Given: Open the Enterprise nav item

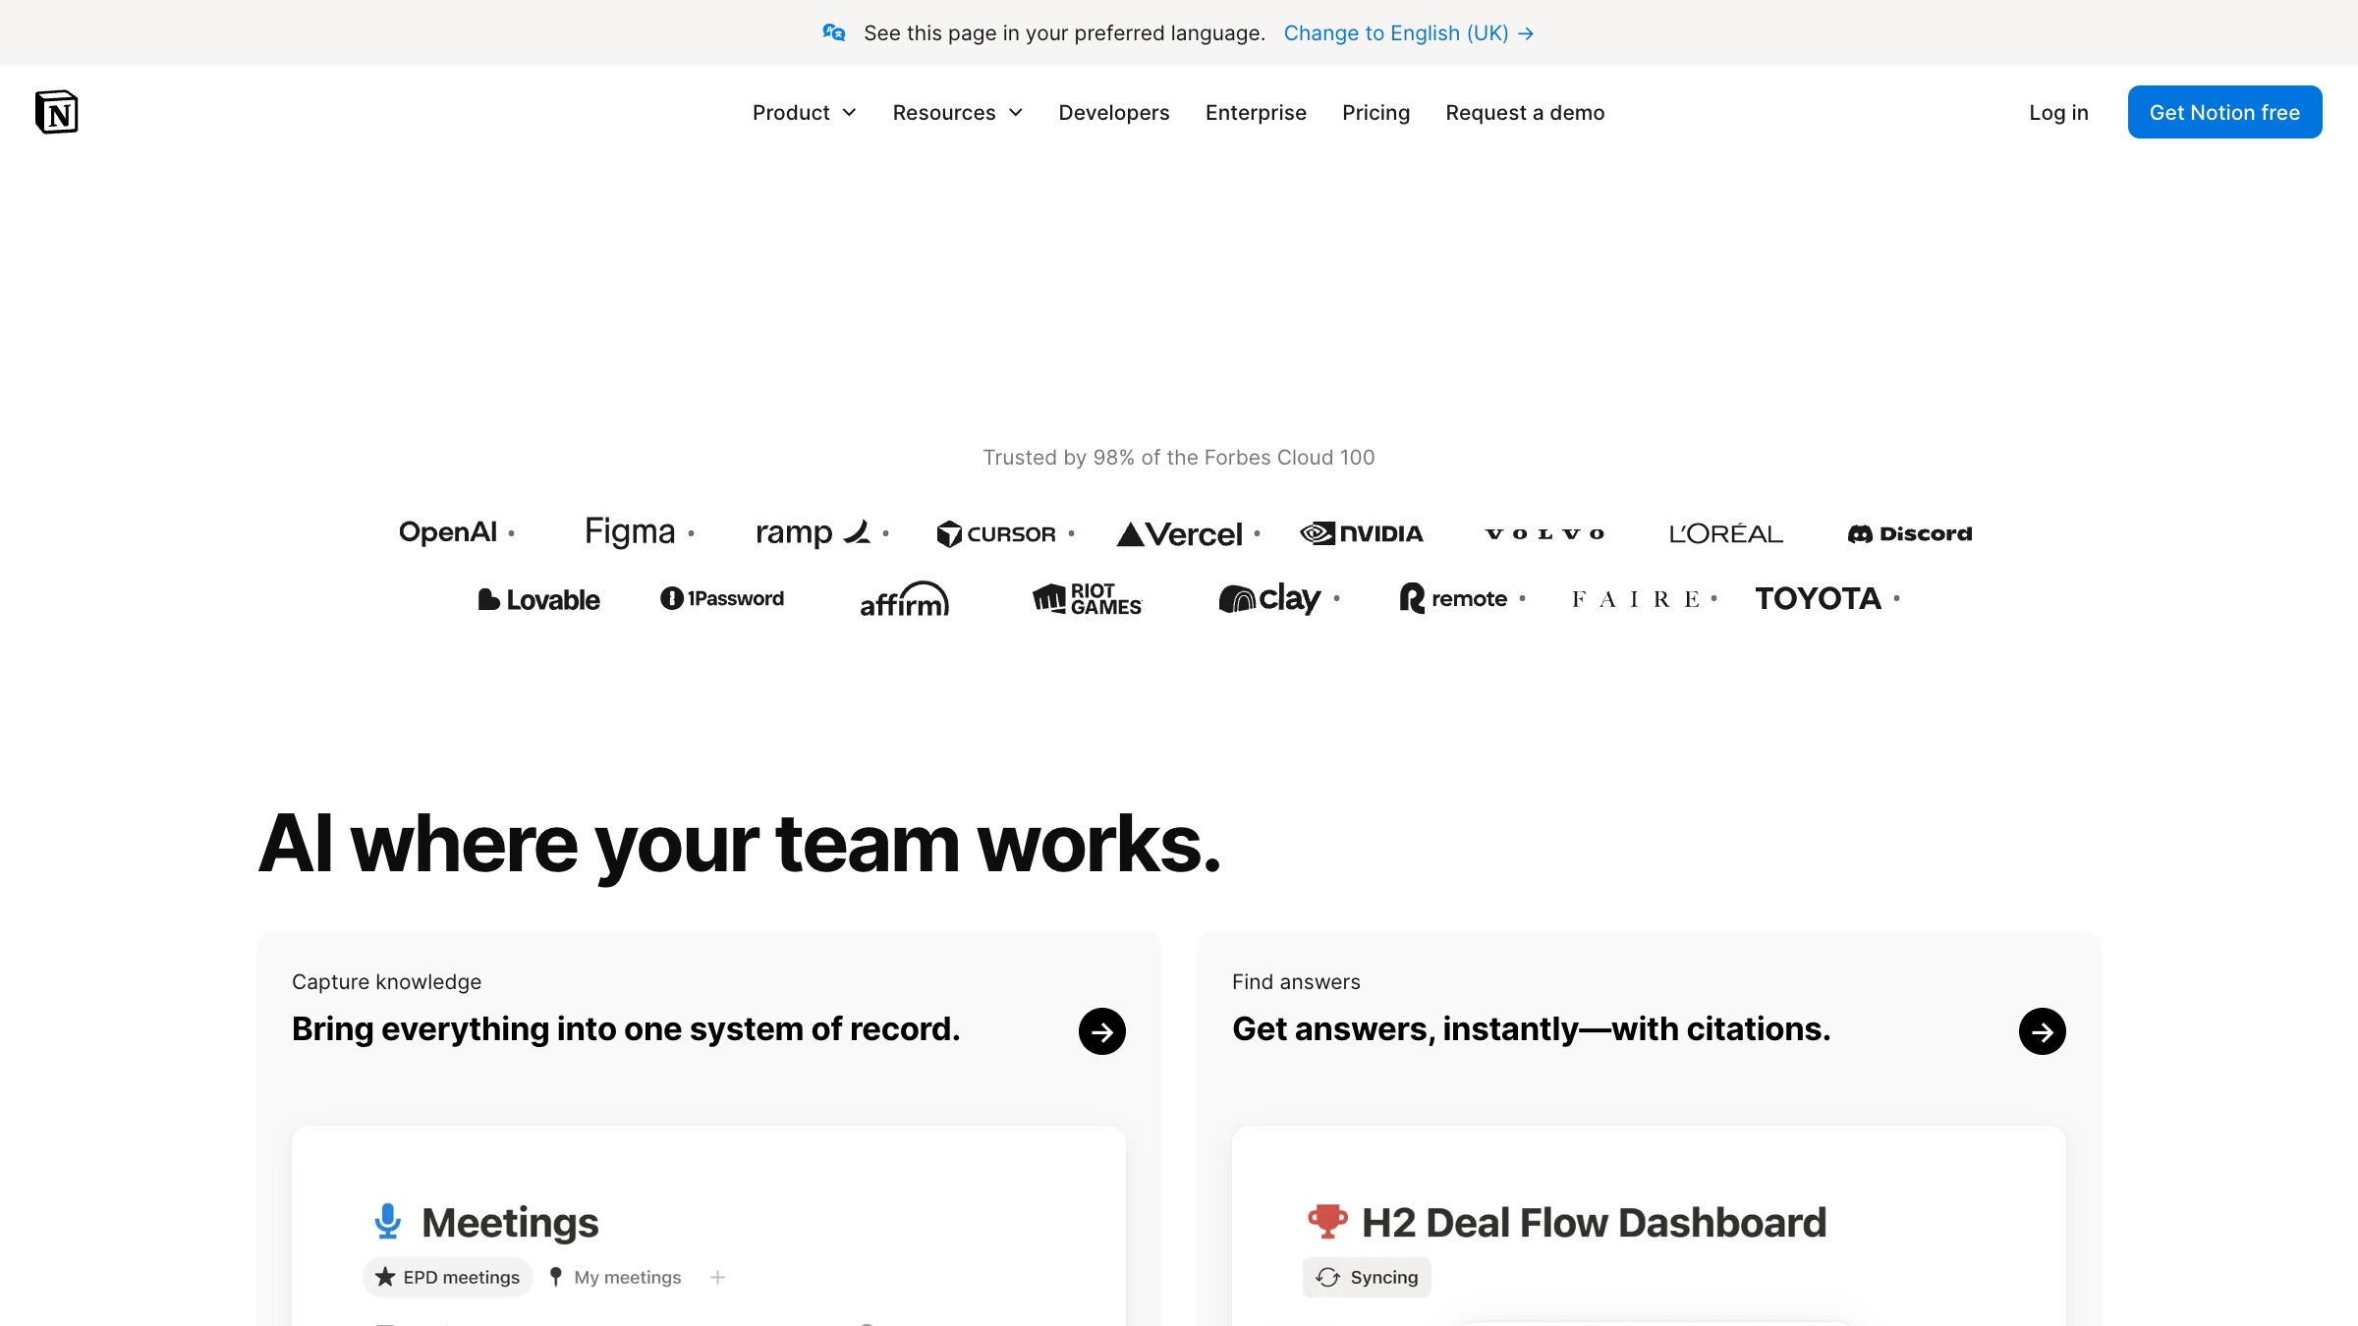Looking at the screenshot, I should tap(1256, 112).
